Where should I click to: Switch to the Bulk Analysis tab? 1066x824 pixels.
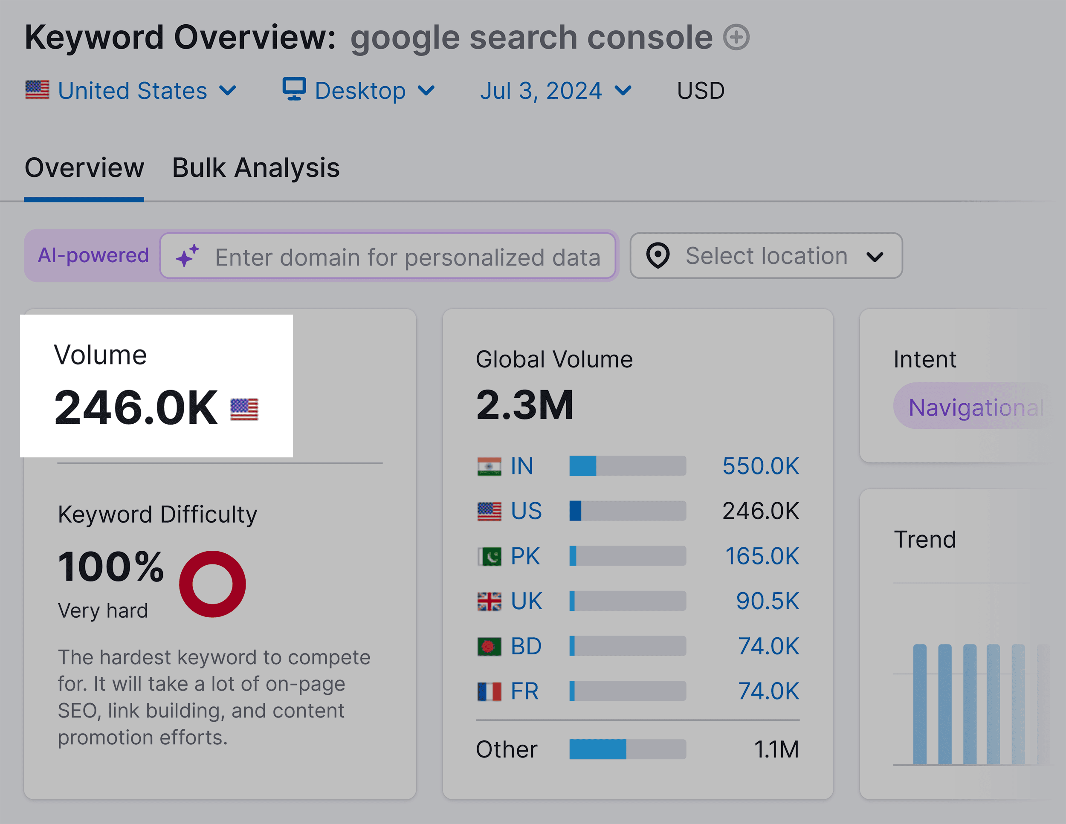(256, 168)
